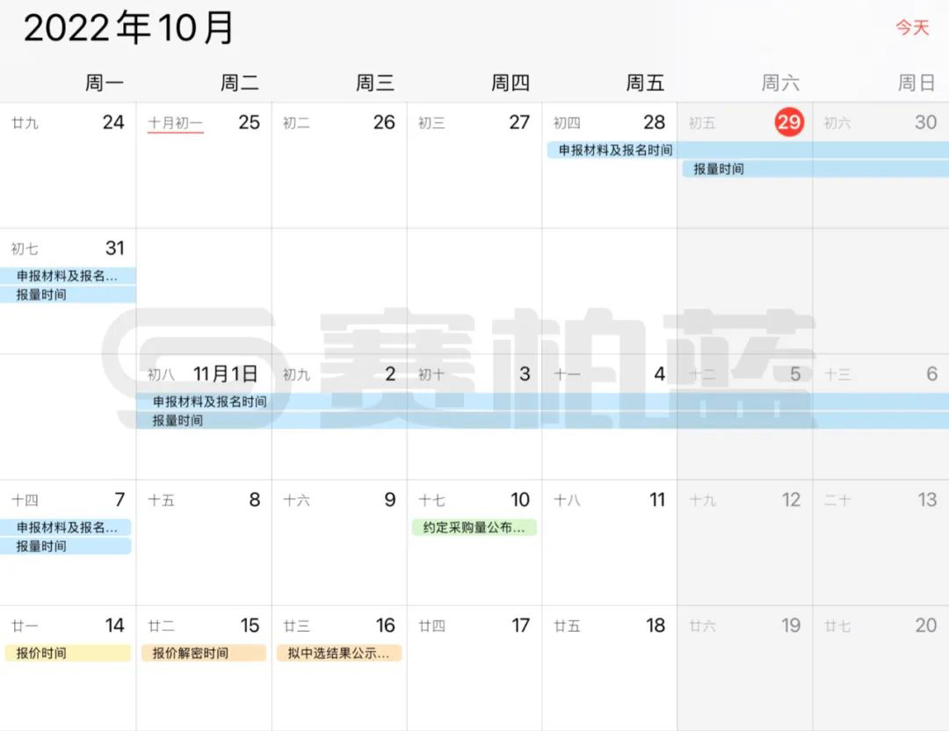Select date 11 labeled 十八

pos(657,500)
